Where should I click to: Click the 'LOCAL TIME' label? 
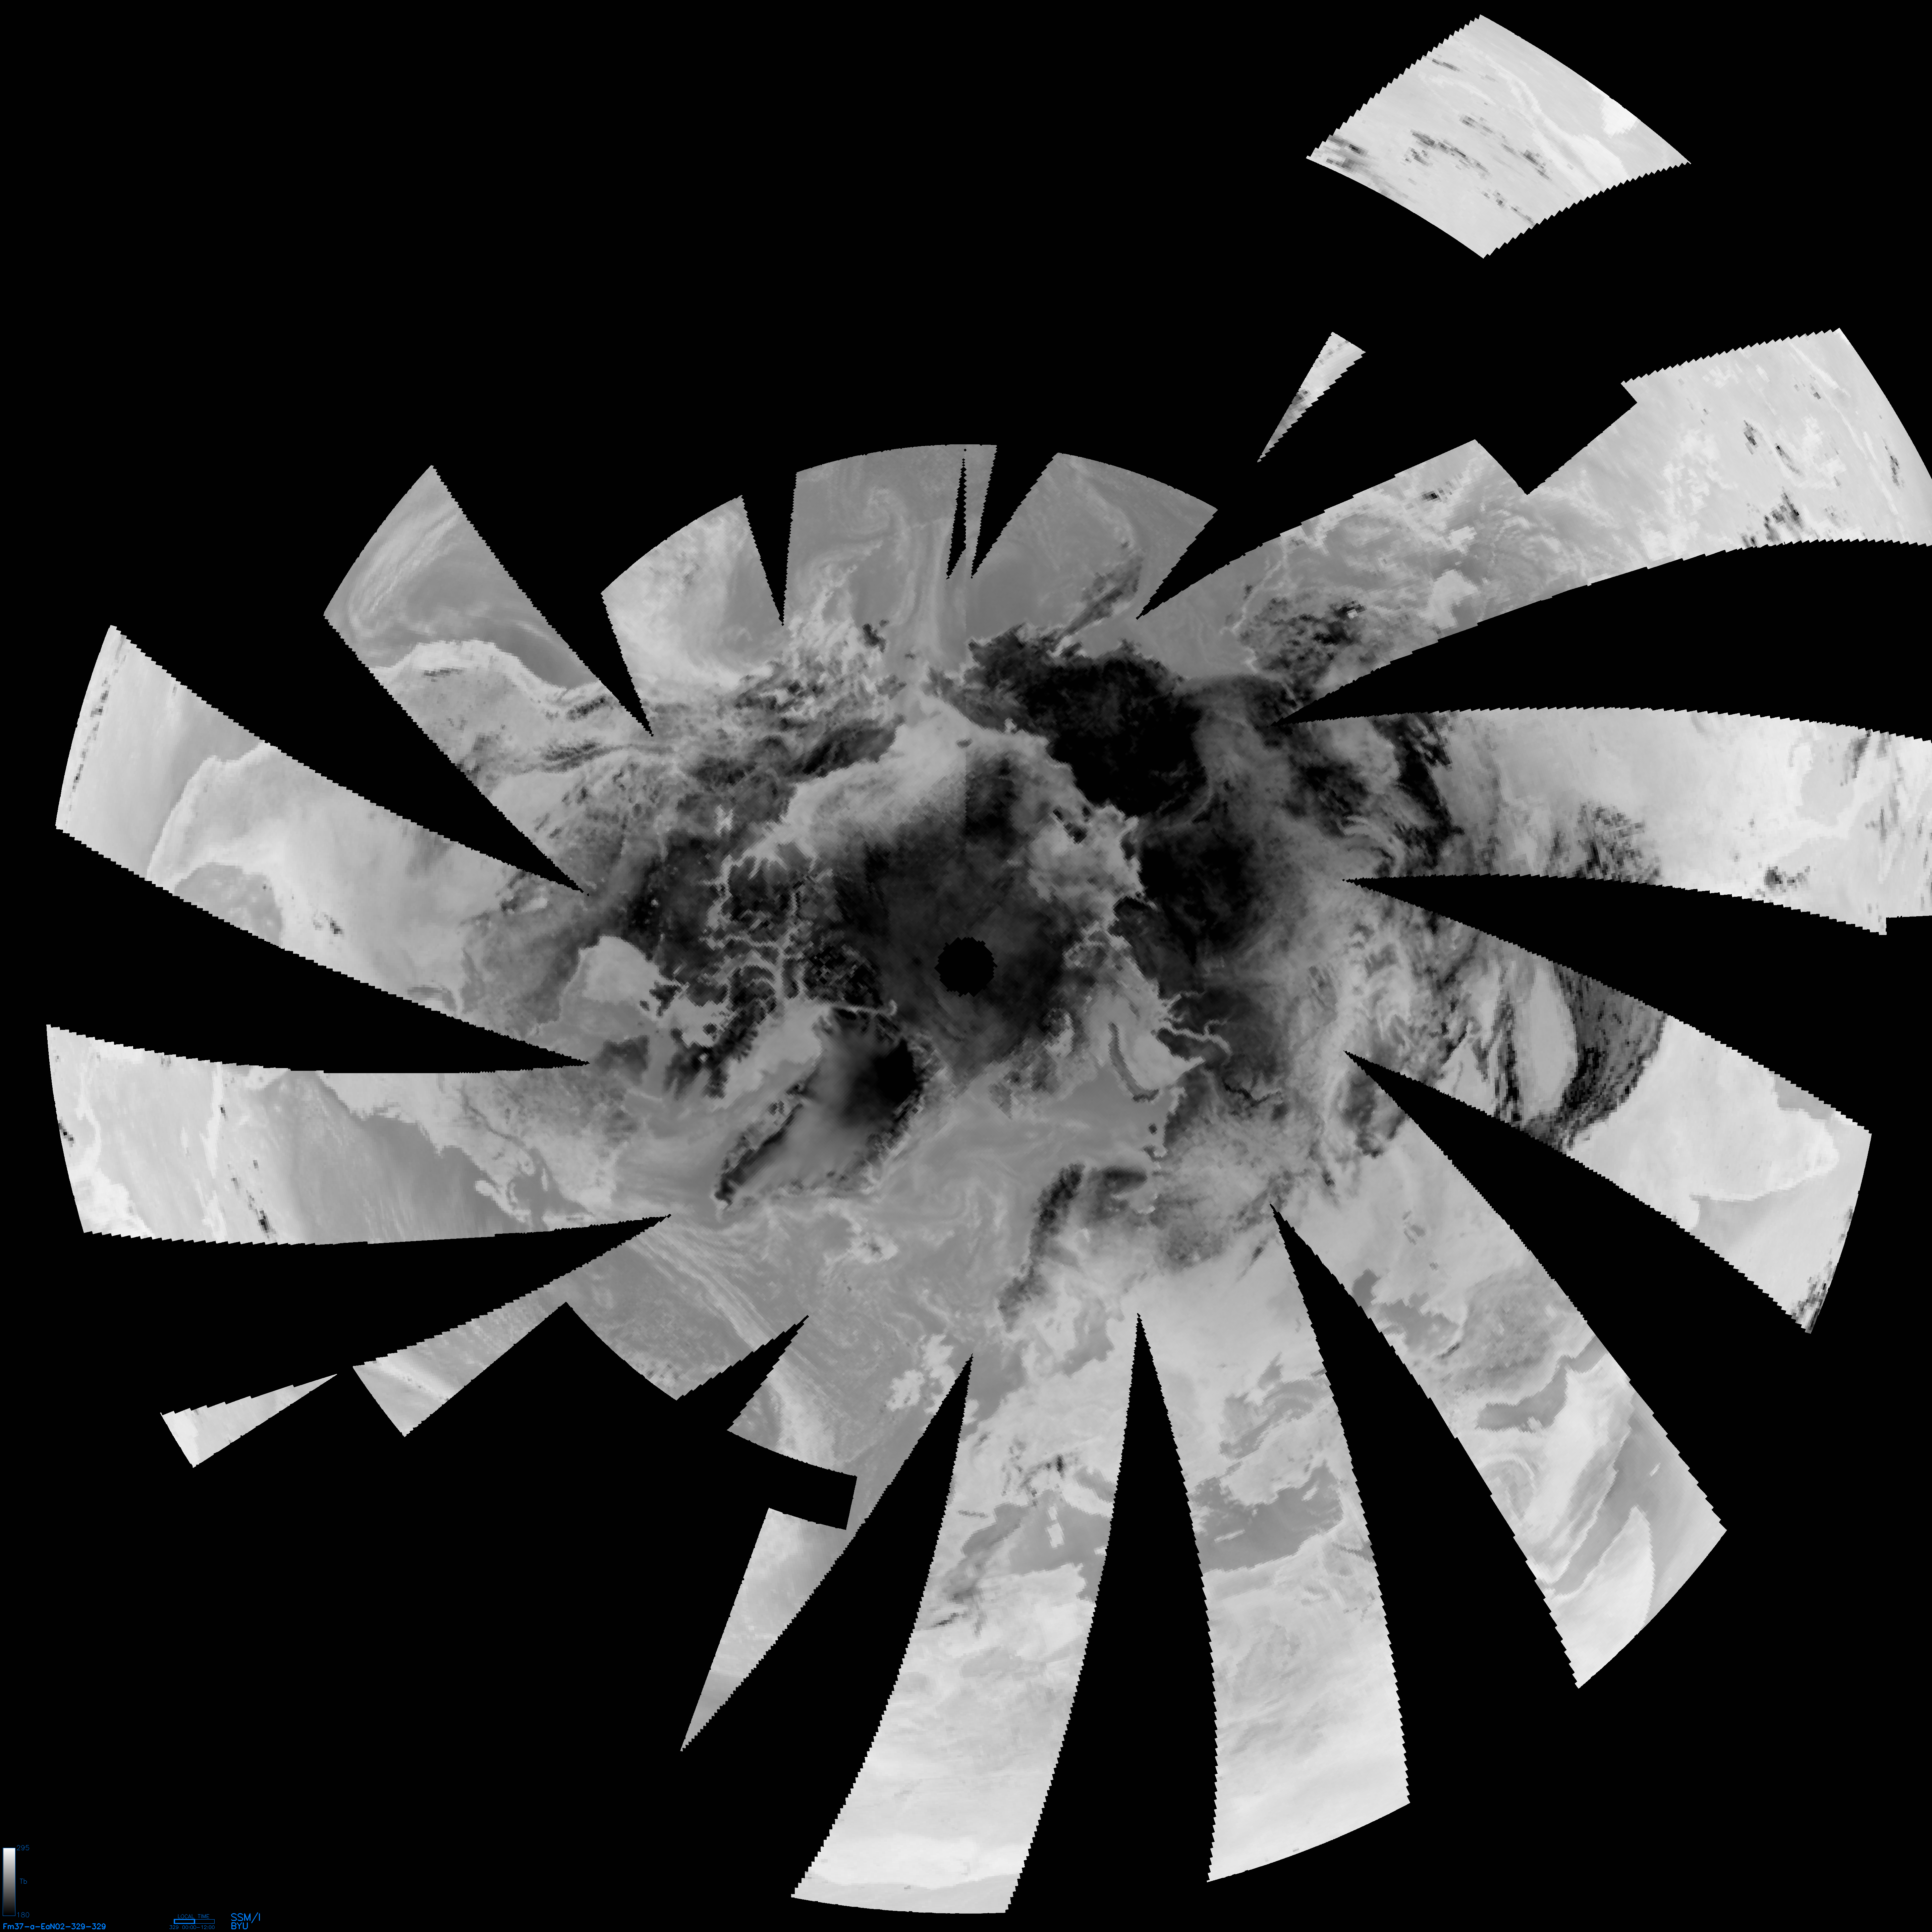pos(194,1916)
